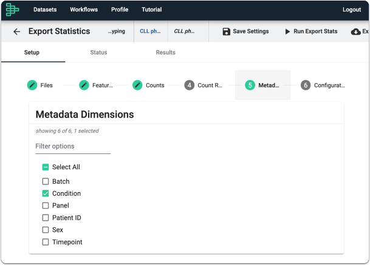
Task: Click the Files step pencil icon
Action: tap(32, 85)
